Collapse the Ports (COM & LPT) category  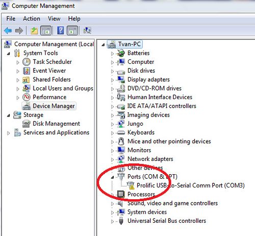coord(112,177)
